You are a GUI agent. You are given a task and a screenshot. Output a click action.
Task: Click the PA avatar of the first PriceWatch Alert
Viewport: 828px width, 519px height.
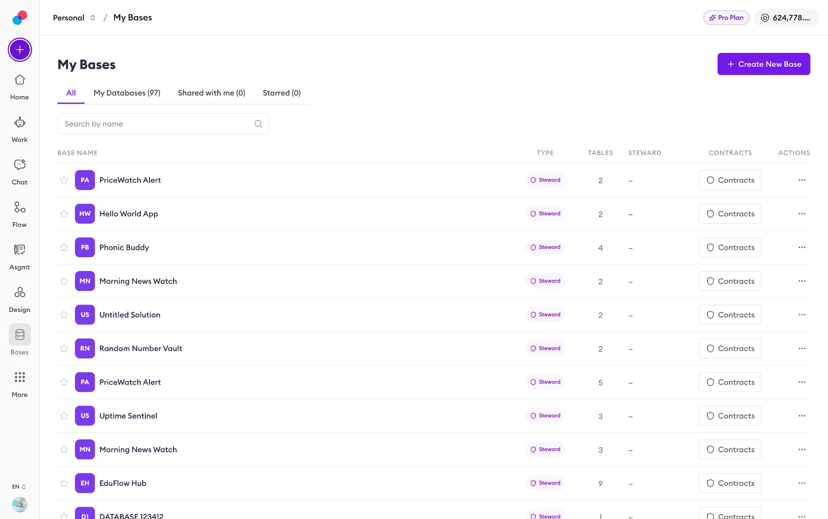85,180
